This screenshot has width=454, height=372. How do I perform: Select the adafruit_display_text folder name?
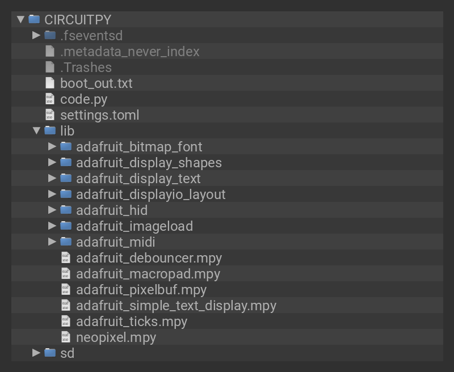138,178
